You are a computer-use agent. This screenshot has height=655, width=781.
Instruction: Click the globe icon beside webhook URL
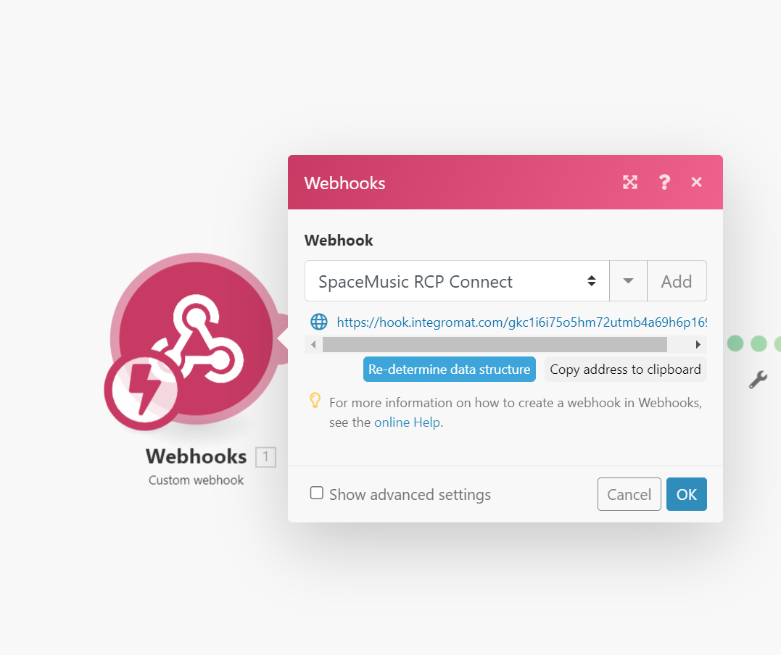click(319, 322)
